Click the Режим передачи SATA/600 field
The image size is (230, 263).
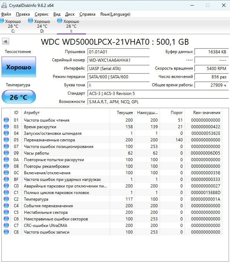click(x=118, y=77)
